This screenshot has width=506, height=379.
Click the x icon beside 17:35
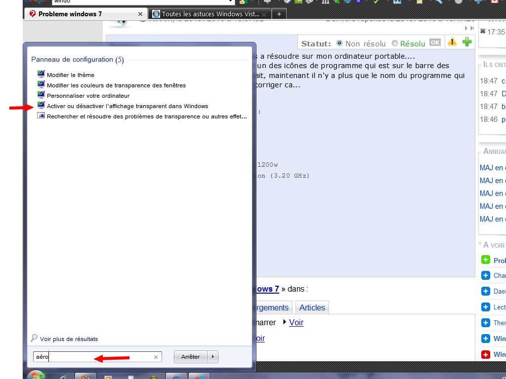tap(483, 31)
